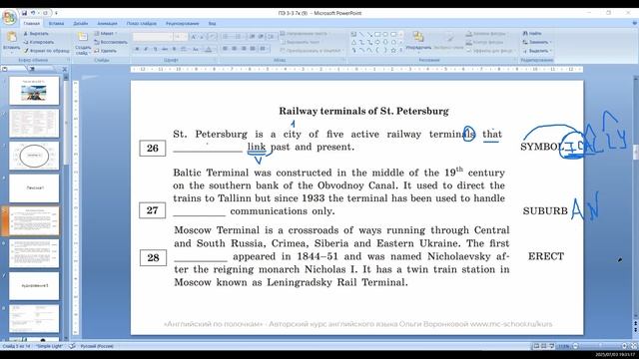Open quick access toolbar customize arrow

[x=56, y=13]
